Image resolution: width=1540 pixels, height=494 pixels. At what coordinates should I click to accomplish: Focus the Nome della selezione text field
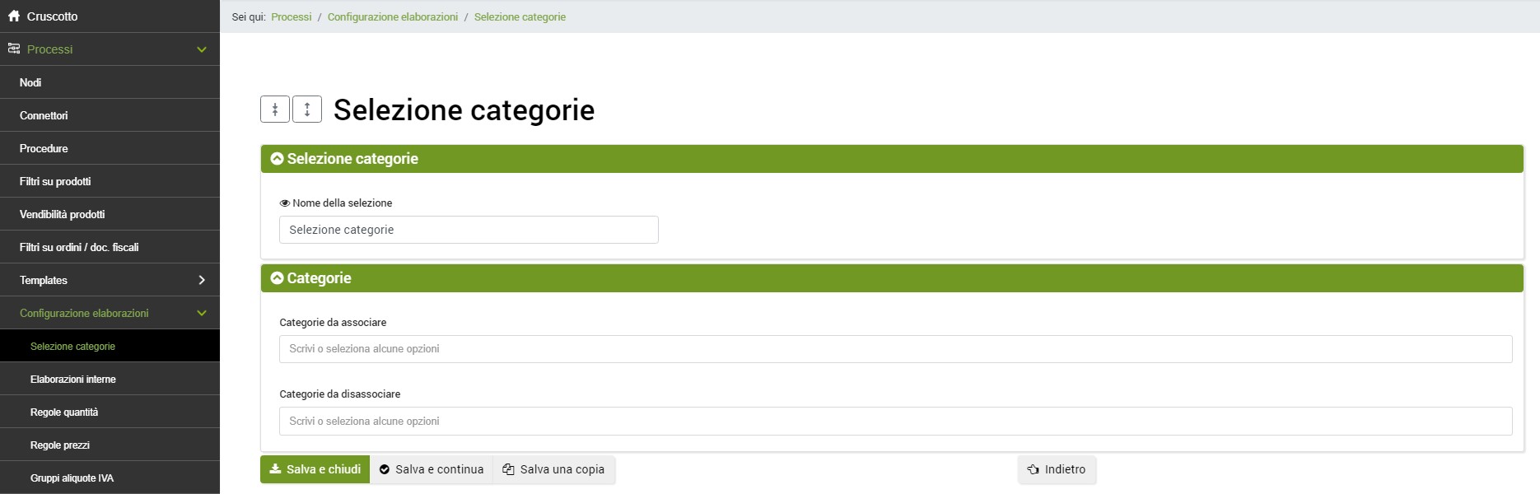pos(469,230)
